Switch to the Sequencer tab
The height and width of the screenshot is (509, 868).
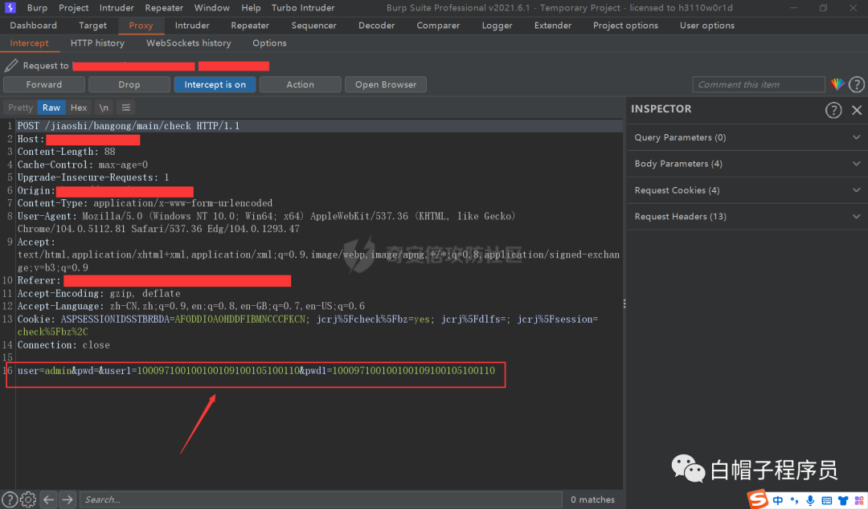pyautogui.click(x=314, y=26)
